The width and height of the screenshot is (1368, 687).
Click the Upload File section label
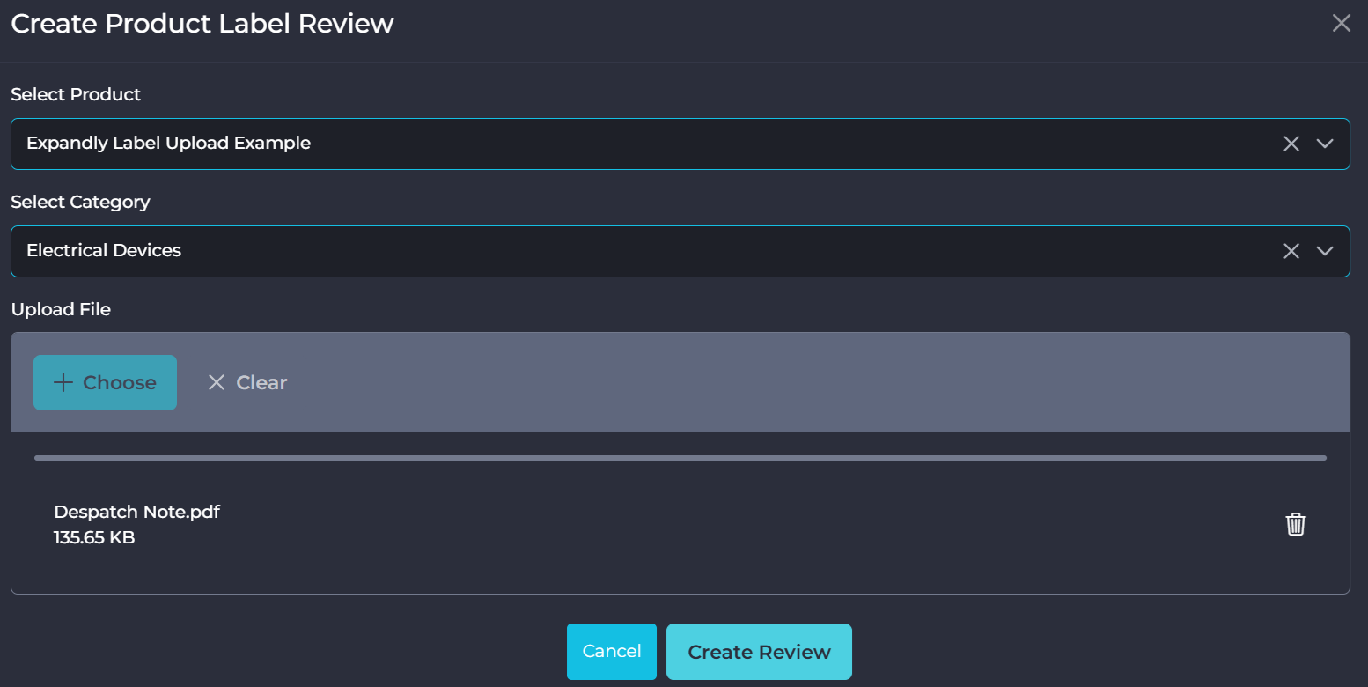pos(61,309)
